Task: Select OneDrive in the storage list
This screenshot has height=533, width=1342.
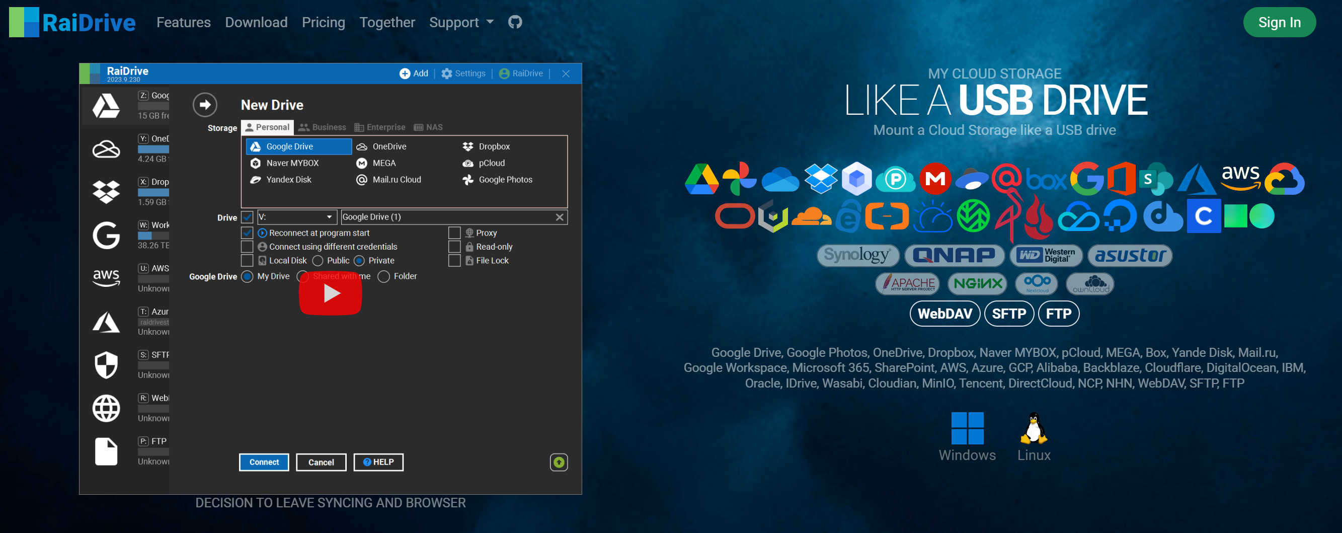Action: tap(381, 146)
